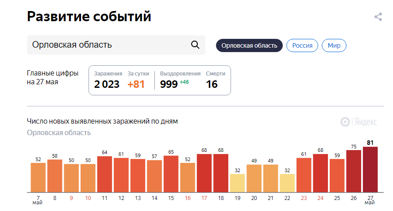Click the Смерти label
The image size is (393, 211).
(x=216, y=74)
